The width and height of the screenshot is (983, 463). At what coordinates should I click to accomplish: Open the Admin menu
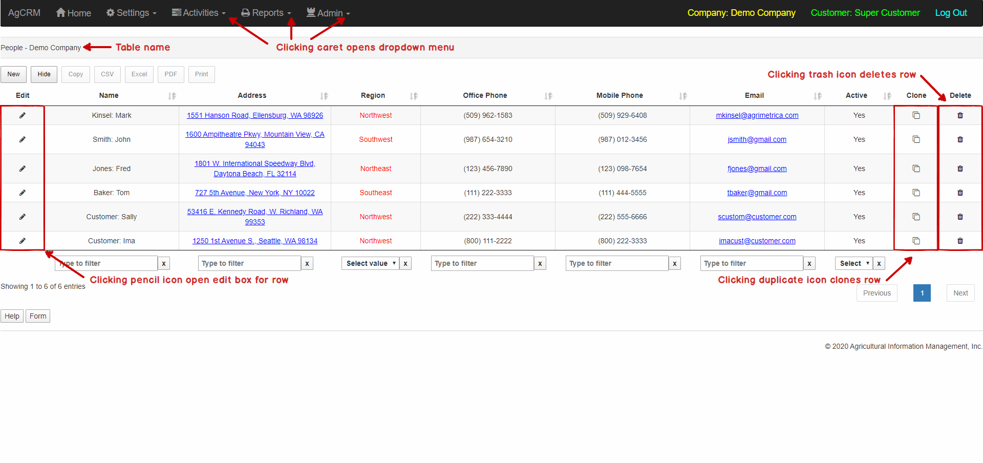click(x=328, y=13)
